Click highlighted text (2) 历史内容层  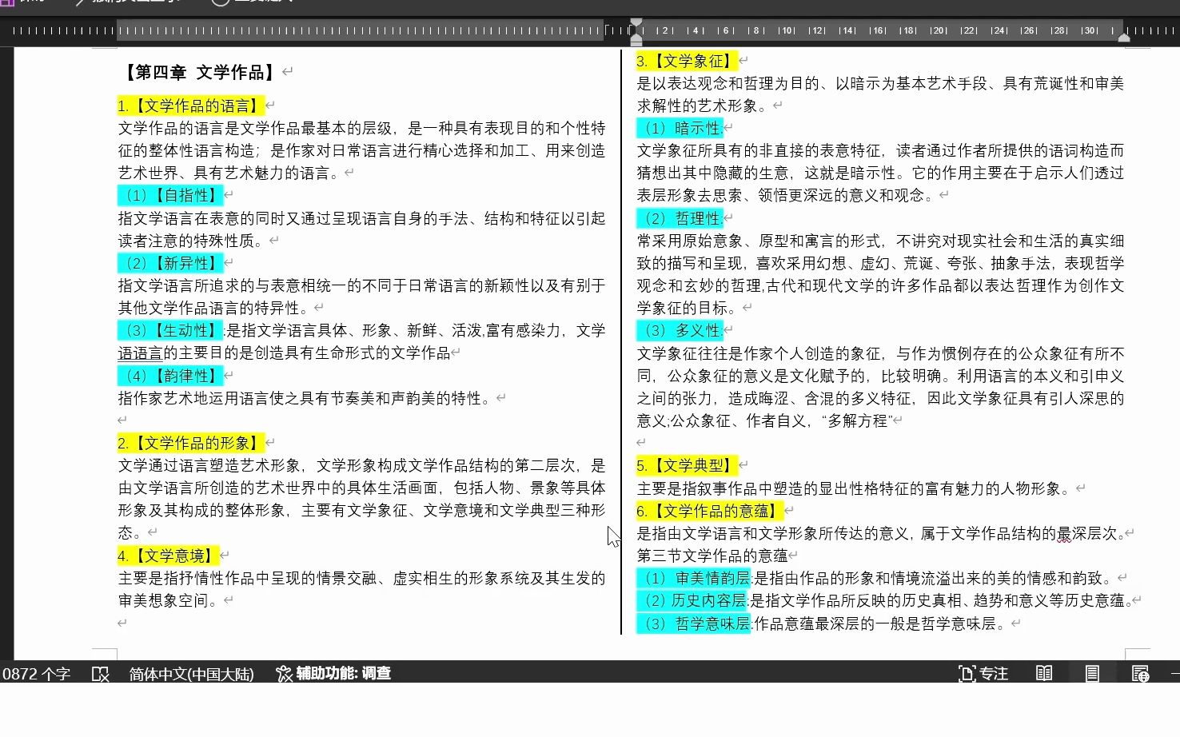point(692,600)
